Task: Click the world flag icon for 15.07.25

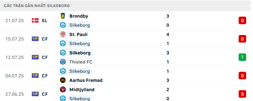Action: point(35,39)
